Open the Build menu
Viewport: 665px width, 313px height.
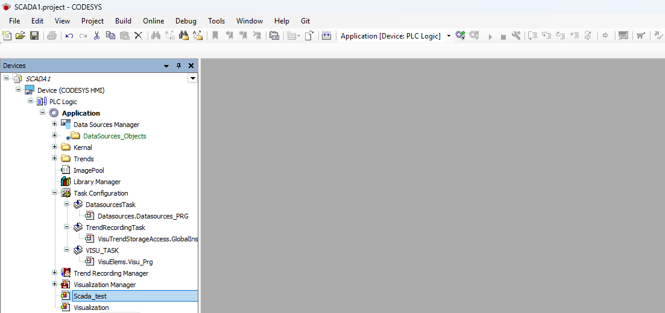[x=123, y=20]
